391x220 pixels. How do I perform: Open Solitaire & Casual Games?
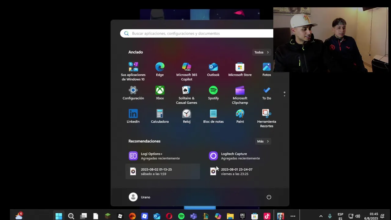tap(187, 95)
